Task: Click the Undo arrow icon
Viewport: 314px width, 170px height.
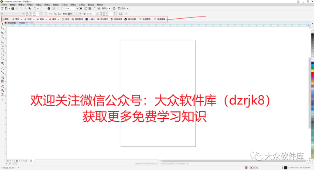Action: point(35,8)
